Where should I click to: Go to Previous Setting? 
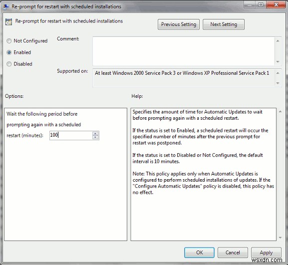179,24
